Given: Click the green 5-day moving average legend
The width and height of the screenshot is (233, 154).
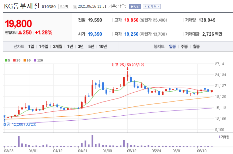Looking at the screenshot, I should (x=7, y=60).
